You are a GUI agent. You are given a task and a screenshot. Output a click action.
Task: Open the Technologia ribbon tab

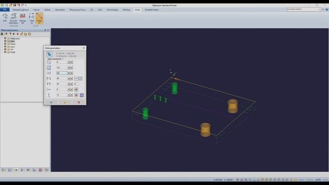(112, 10)
